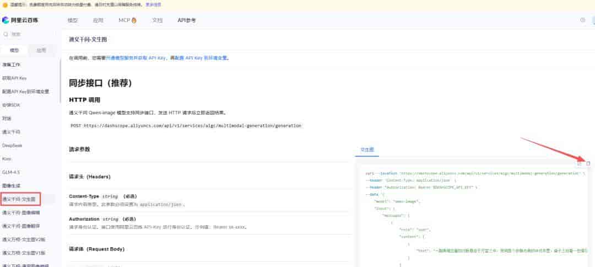This screenshot has width=595, height=267.
Task: Click the sidebar vertical scrollbar
Action: click(x=60, y=82)
